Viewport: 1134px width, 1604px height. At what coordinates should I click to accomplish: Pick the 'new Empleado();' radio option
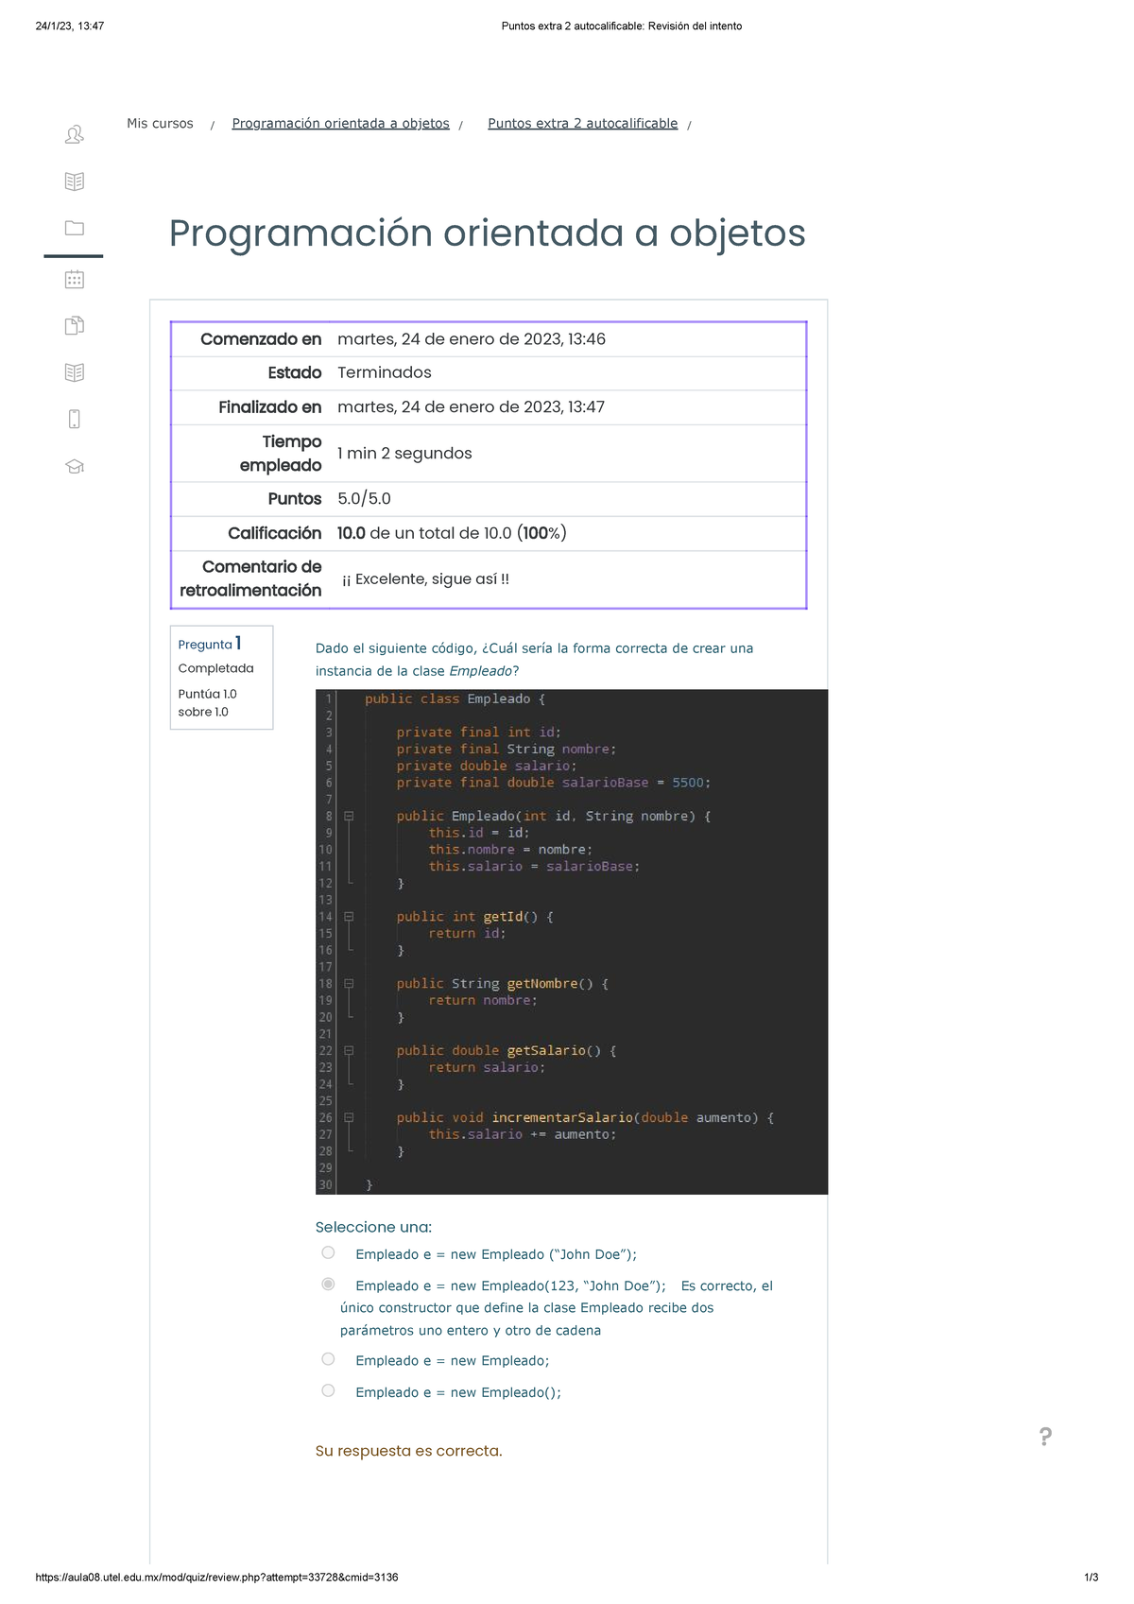click(328, 1390)
